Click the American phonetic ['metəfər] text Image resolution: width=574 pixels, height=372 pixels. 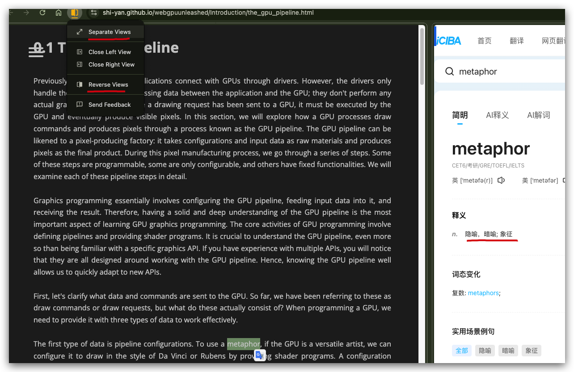[x=544, y=180]
